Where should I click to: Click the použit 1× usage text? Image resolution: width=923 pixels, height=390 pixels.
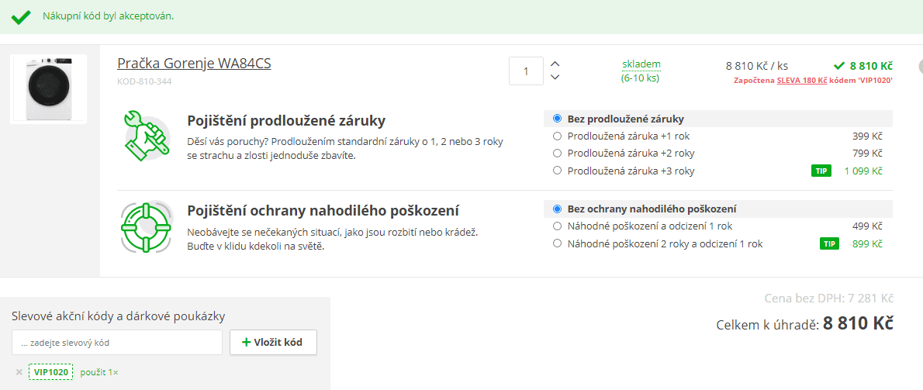[x=99, y=372]
